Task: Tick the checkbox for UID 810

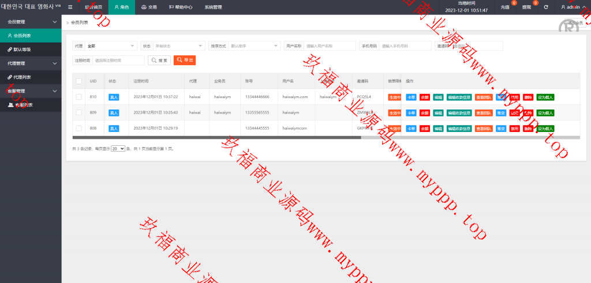Action: point(79,97)
